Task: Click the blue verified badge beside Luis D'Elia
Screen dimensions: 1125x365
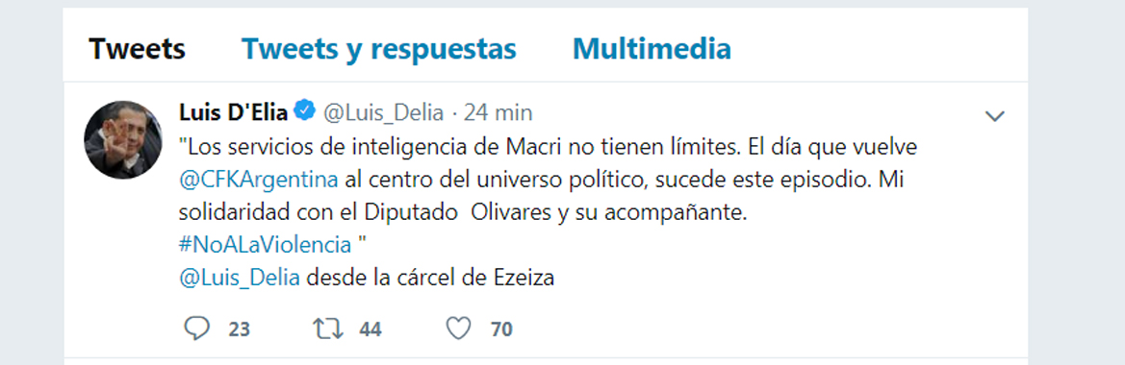Action: click(x=305, y=111)
